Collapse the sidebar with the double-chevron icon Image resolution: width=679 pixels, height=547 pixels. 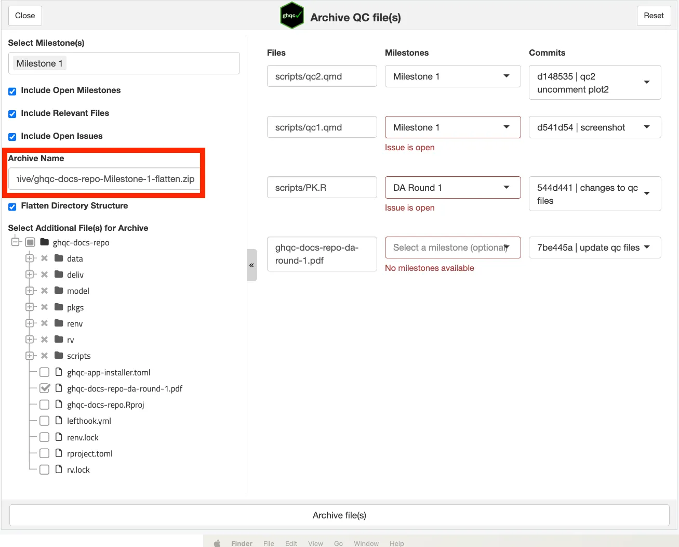tap(251, 265)
